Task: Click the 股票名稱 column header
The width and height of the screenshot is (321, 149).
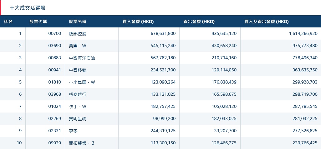Action: (x=78, y=22)
